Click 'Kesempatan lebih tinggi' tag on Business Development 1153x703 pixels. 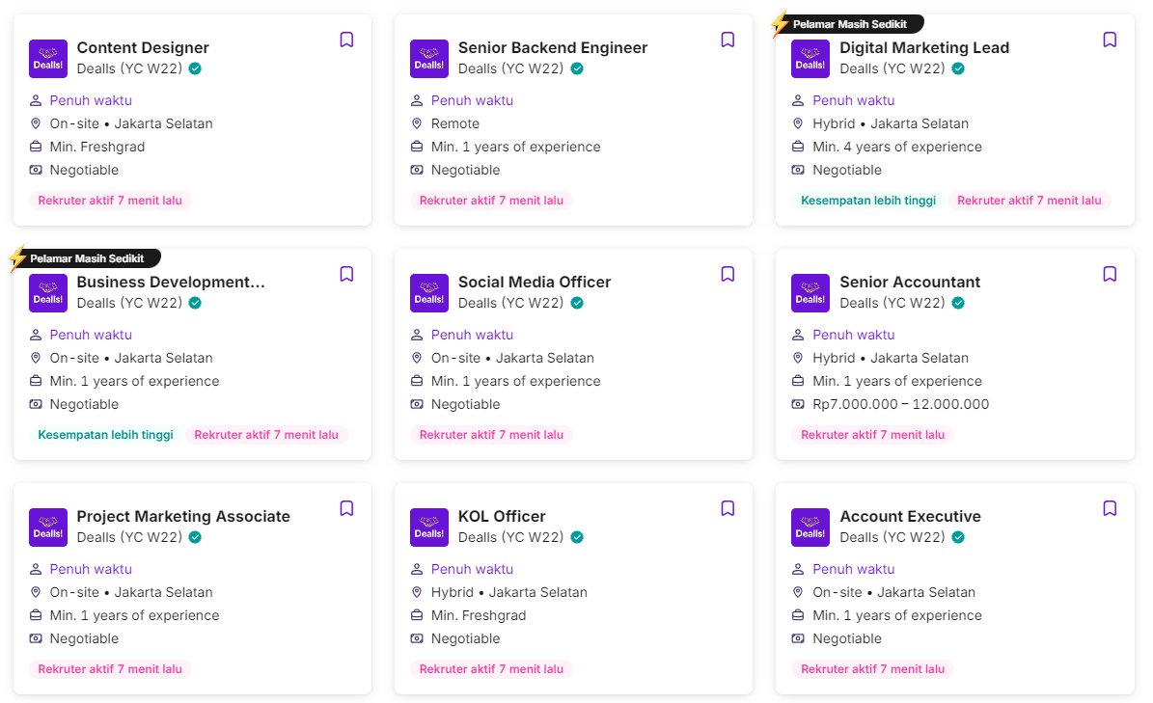[x=105, y=435]
